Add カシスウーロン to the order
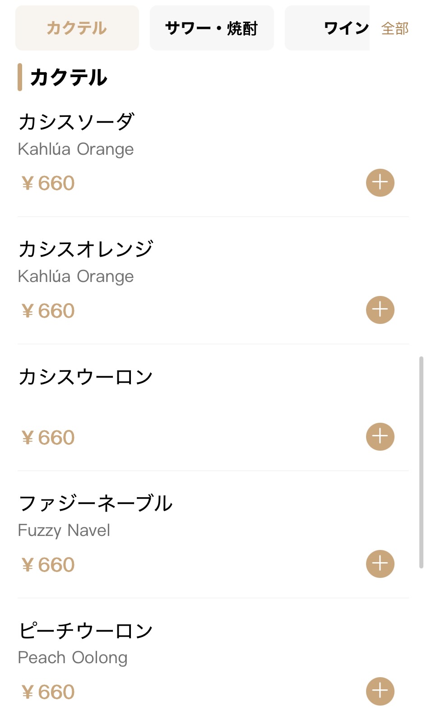The image size is (427, 711). (380, 437)
